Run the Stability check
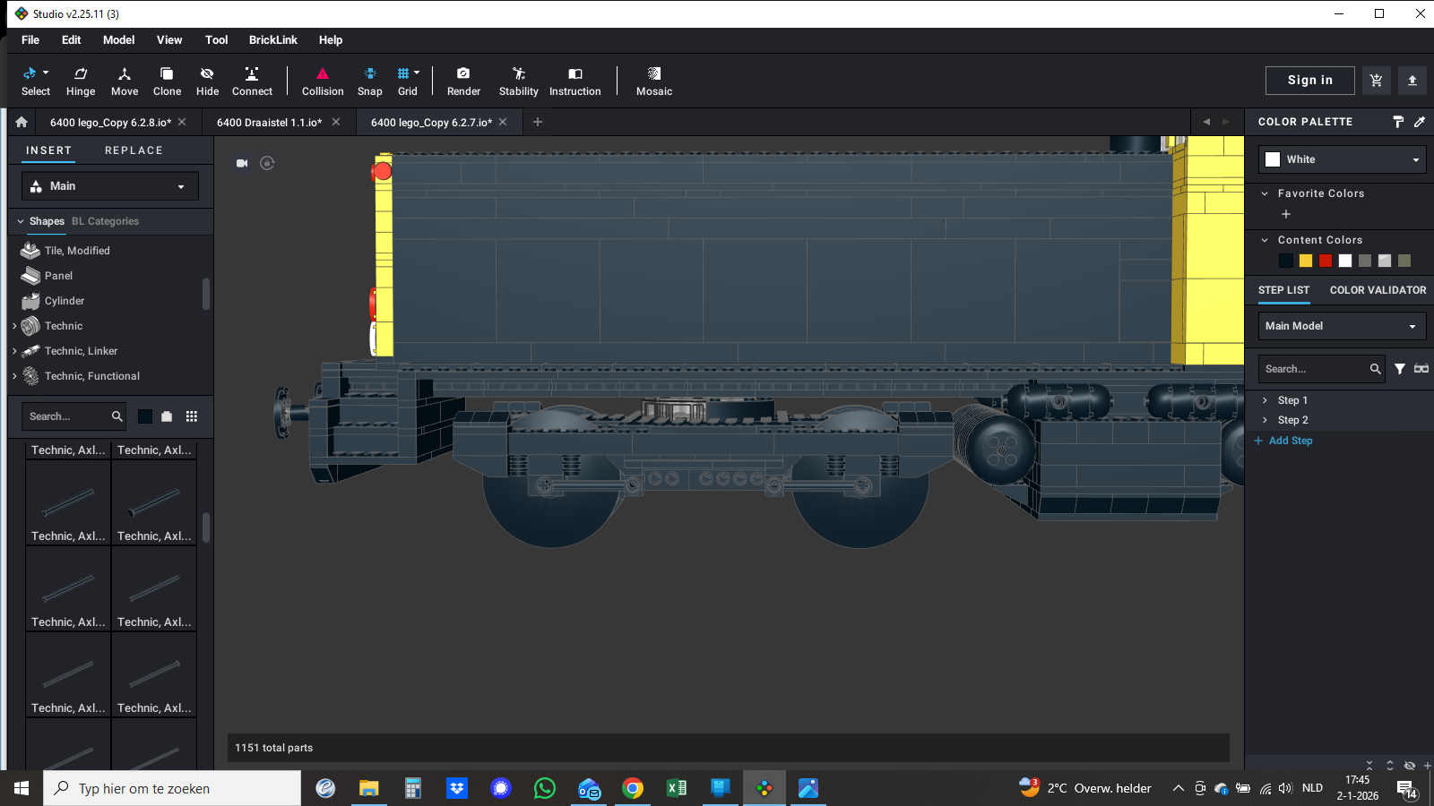This screenshot has width=1434, height=806. [x=518, y=81]
